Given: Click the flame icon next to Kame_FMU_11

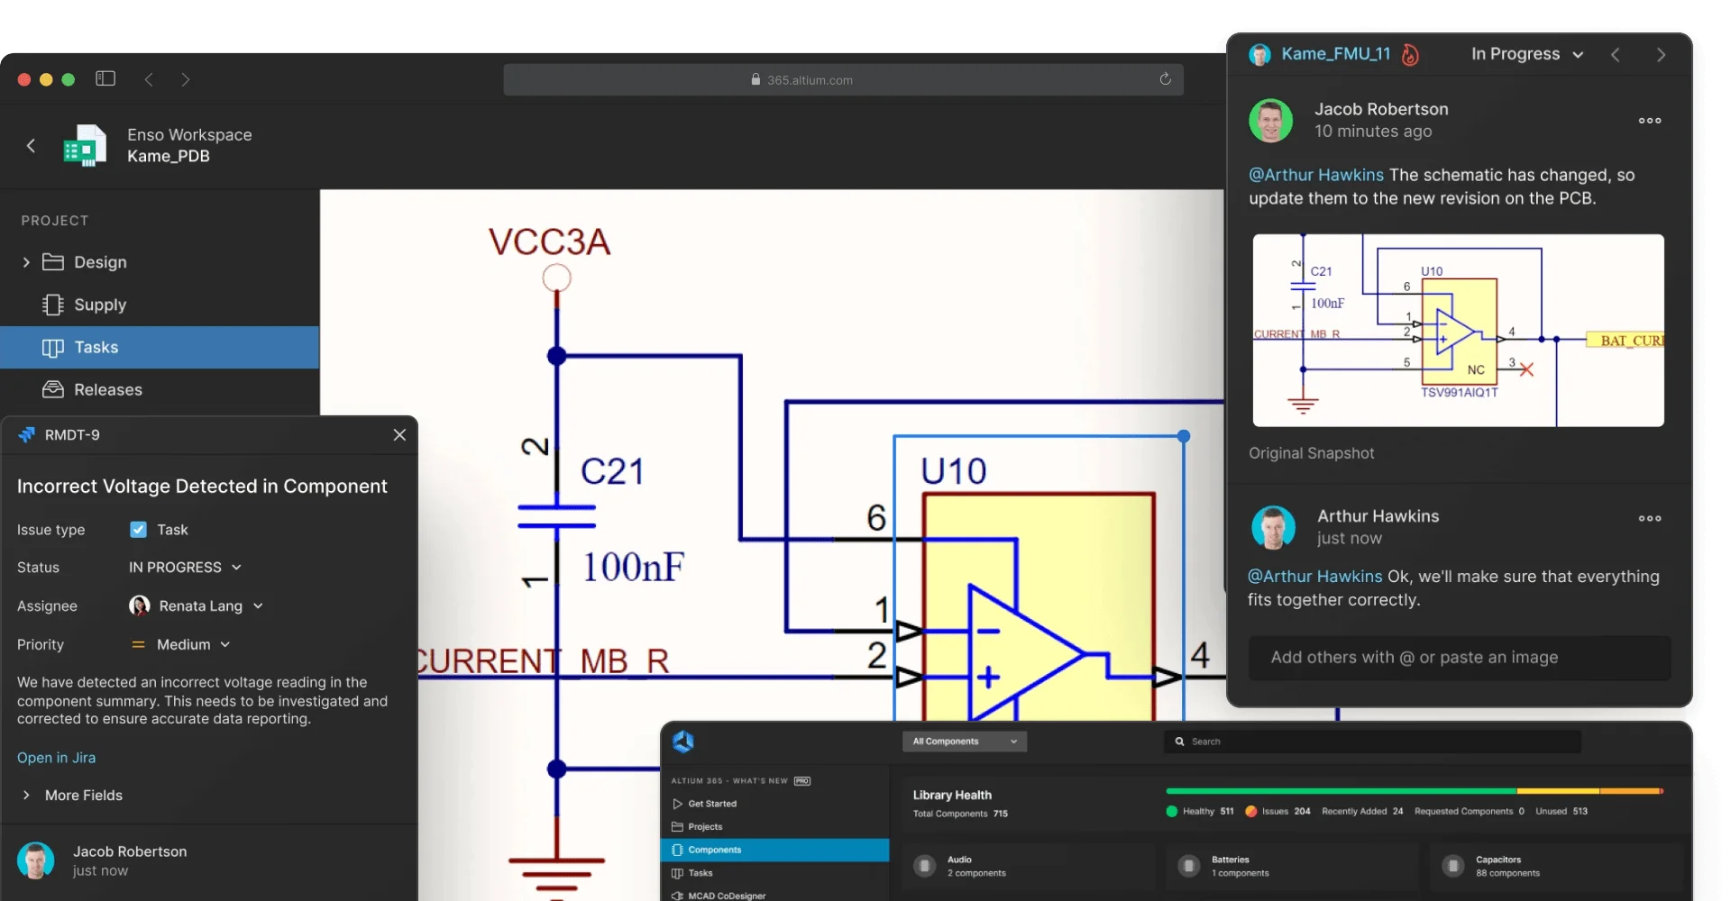Looking at the screenshot, I should point(1410,55).
